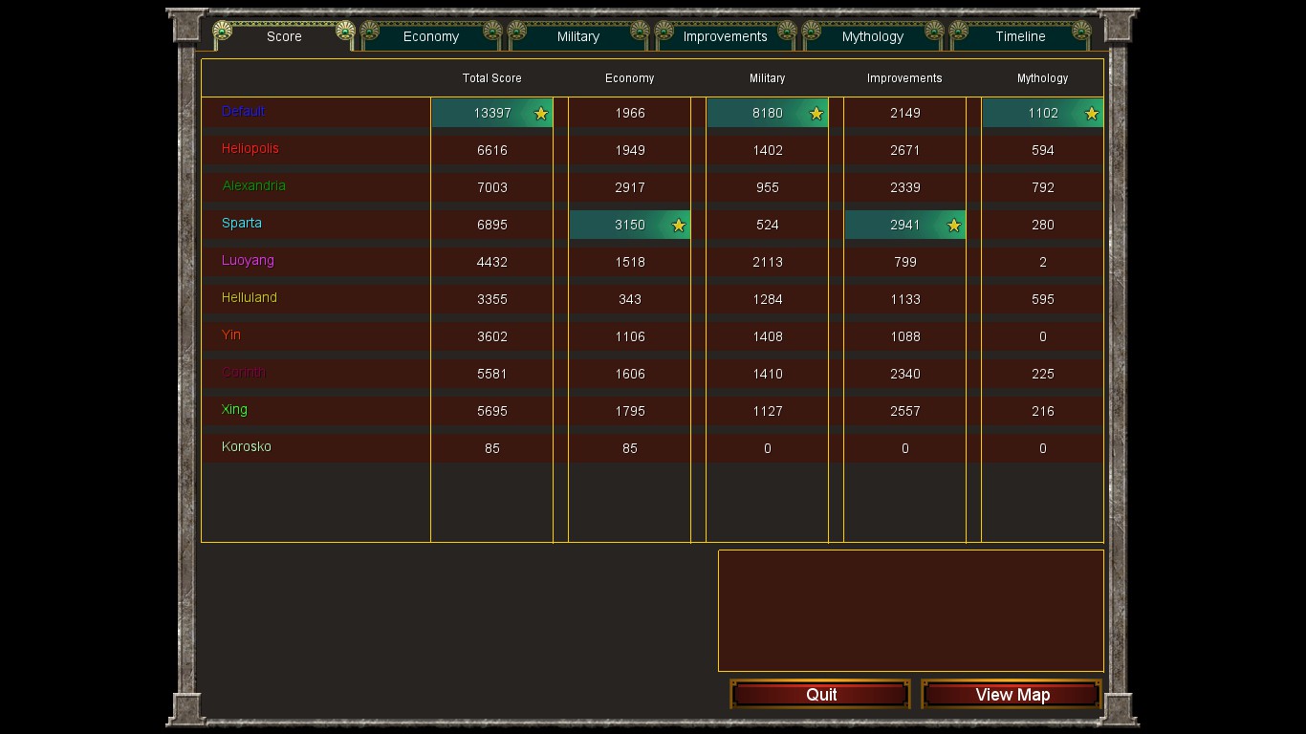Click the star beside Default's total score 13397
Image resolution: width=1306 pixels, height=734 pixels.
(541, 114)
